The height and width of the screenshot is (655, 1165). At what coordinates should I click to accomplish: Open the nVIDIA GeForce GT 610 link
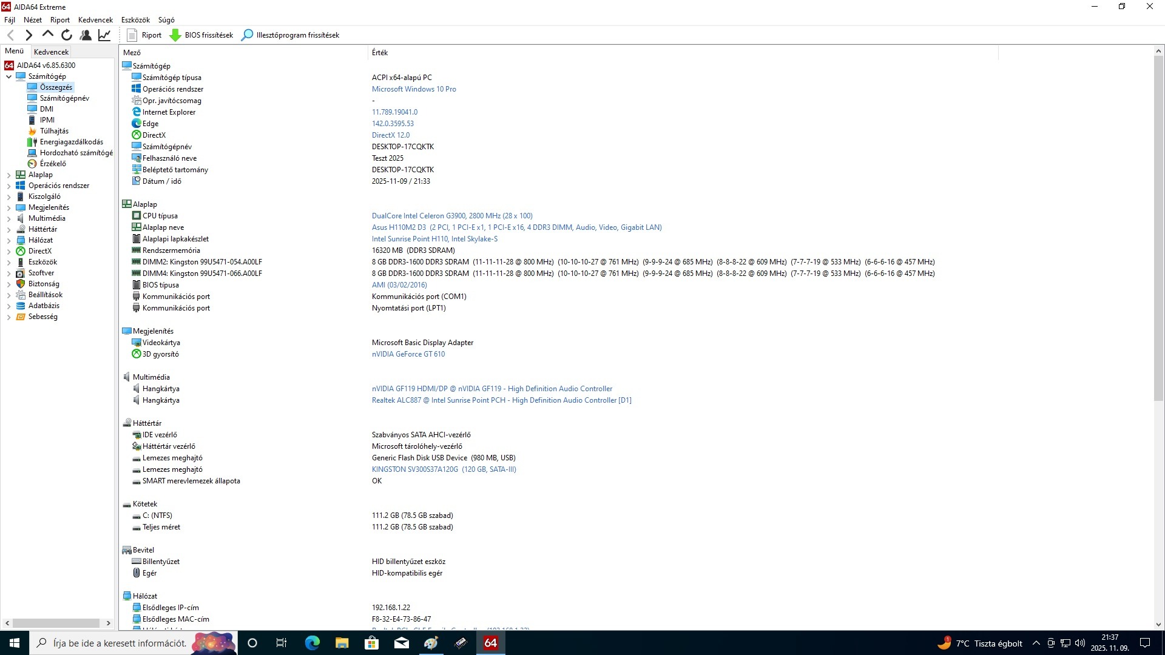click(x=408, y=354)
